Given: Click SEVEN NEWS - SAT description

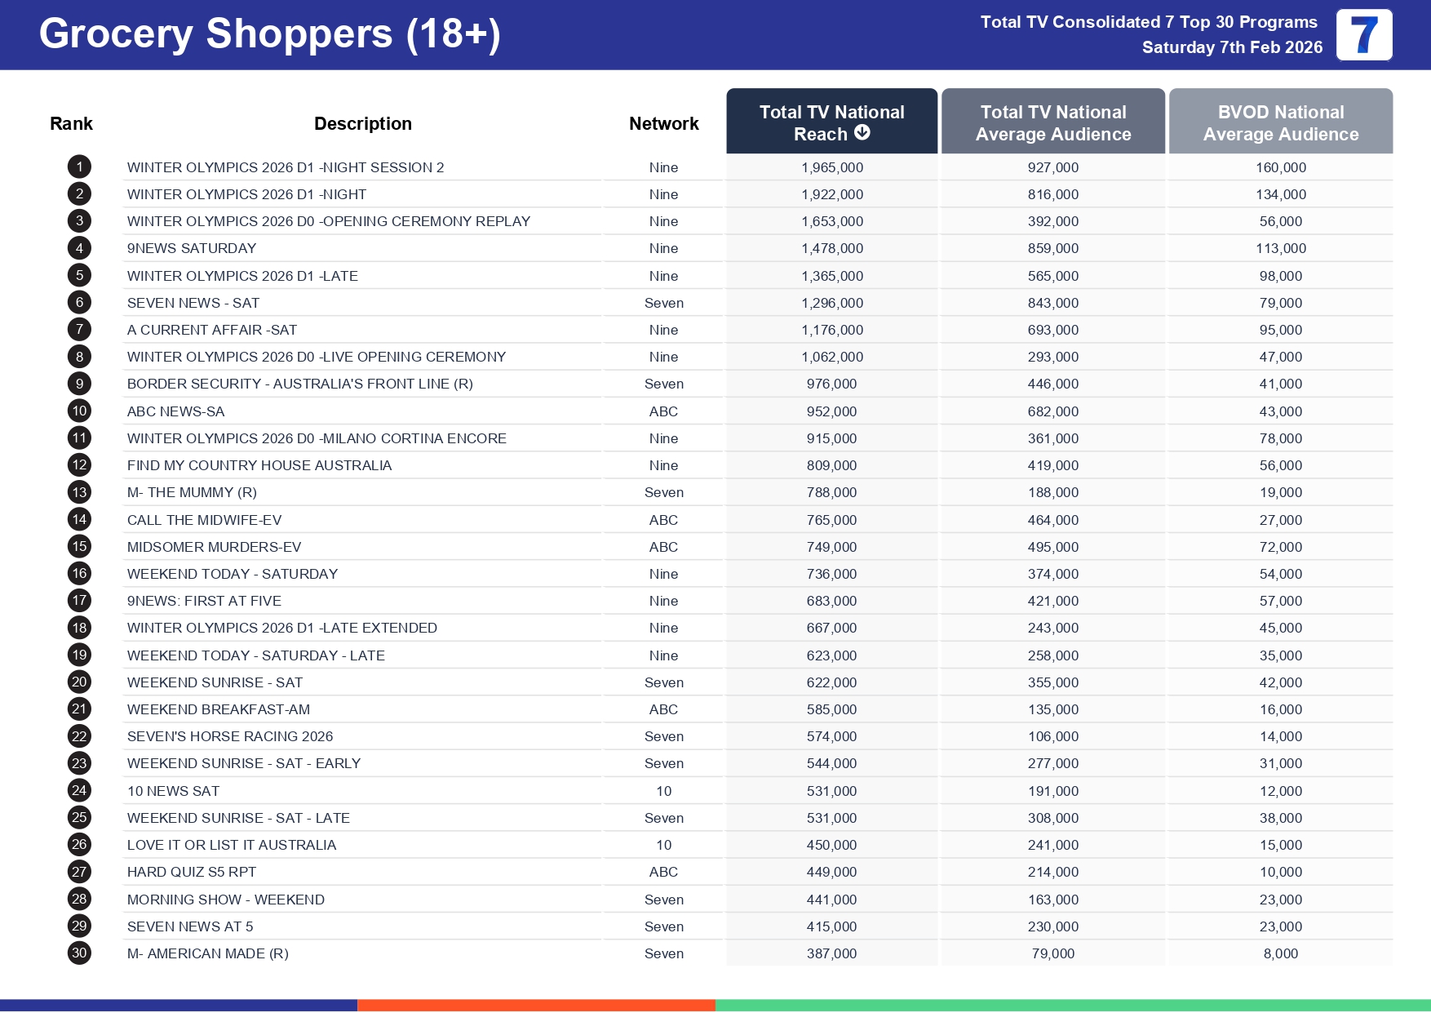Looking at the screenshot, I should pos(193,303).
